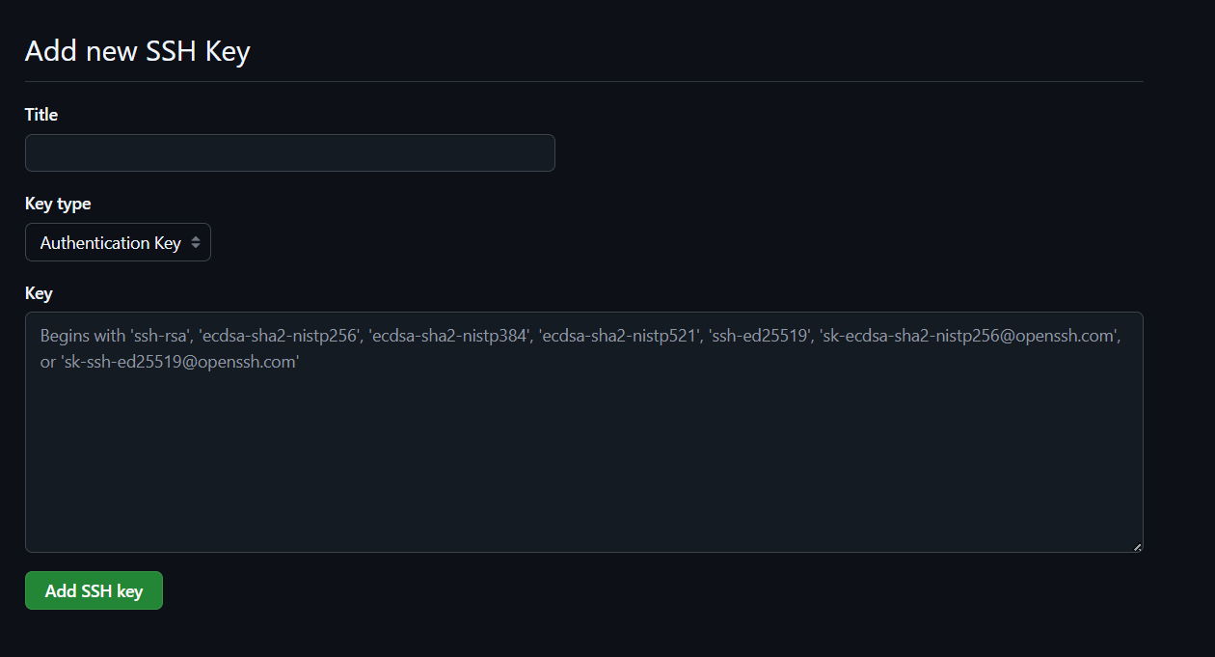Open the Key type dropdown

pyautogui.click(x=118, y=243)
